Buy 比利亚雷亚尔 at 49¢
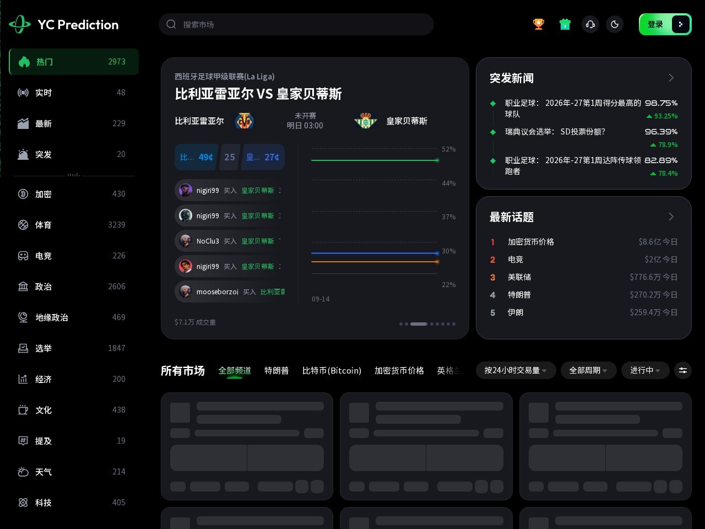Screen dimensions: 705x529 pyautogui.click(x=196, y=157)
